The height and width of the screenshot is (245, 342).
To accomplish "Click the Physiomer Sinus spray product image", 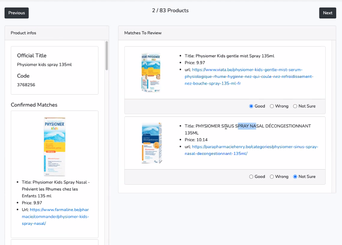I will coord(152,143).
